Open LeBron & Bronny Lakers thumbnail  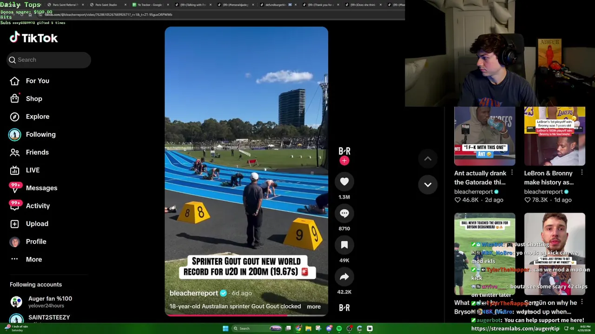pos(555,136)
